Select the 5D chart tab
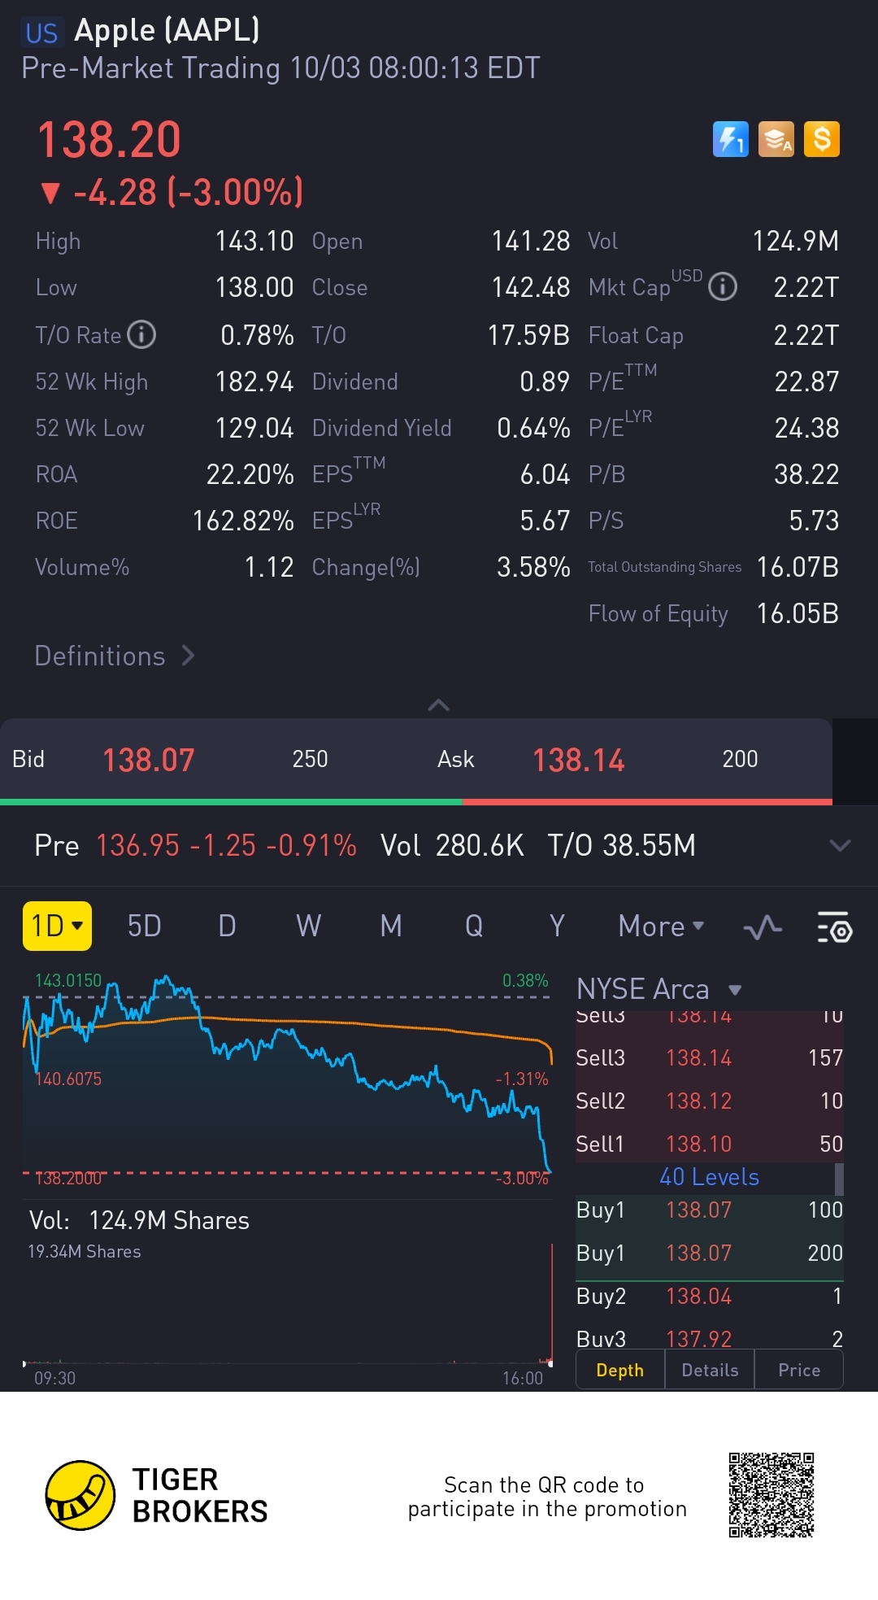Screen dimensions: 878x1600 click(x=145, y=926)
